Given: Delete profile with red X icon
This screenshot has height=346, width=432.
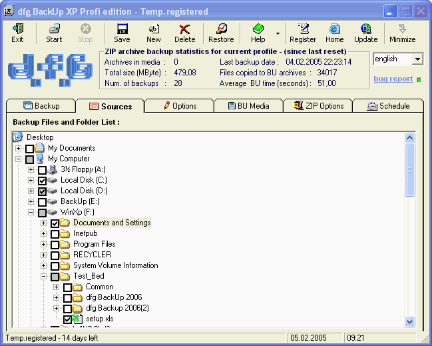Looking at the screenshot, I should pyautogui.click(x=184, y=29).
